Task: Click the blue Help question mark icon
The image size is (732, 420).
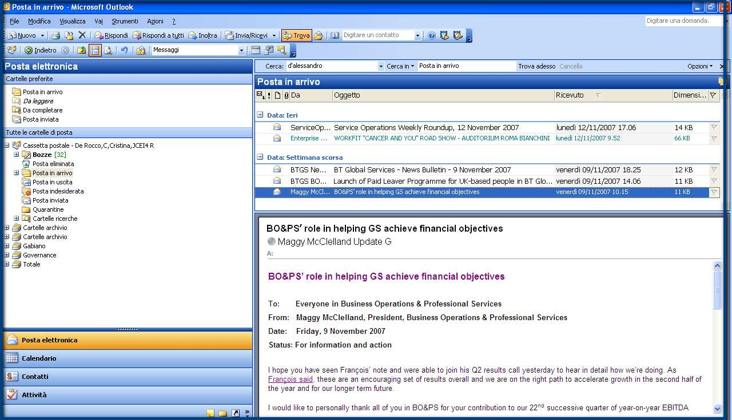Action: click(x=432, y=35)
